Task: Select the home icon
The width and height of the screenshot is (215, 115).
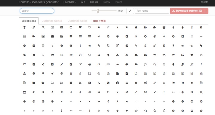Action: [90, 46]
